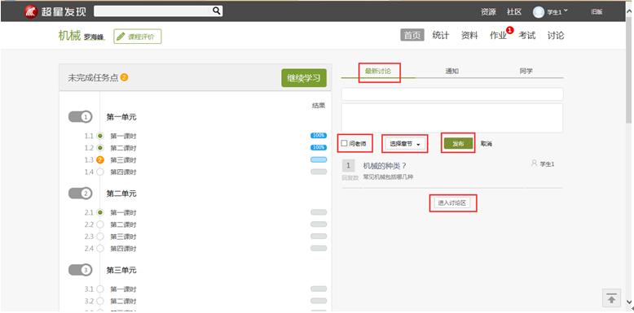Click the green 1.1 completed marker
This screenshot has height=313, width=634.
(x=100, y=136)
